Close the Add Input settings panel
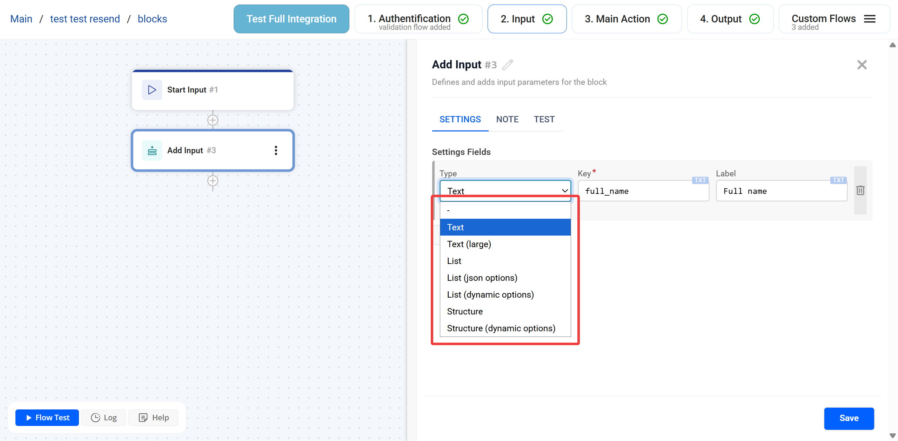The height and width of the screenshot is (441, 898). click(862, 65)
